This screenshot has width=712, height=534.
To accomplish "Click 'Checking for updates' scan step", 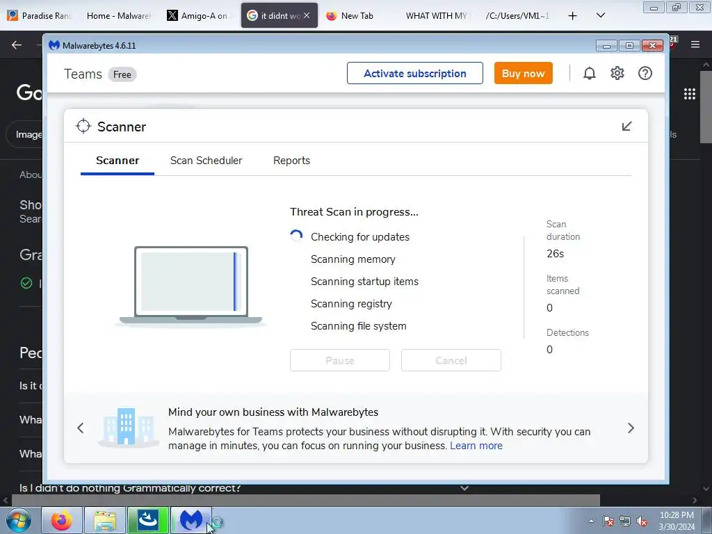I will click(x=360, y=237).
